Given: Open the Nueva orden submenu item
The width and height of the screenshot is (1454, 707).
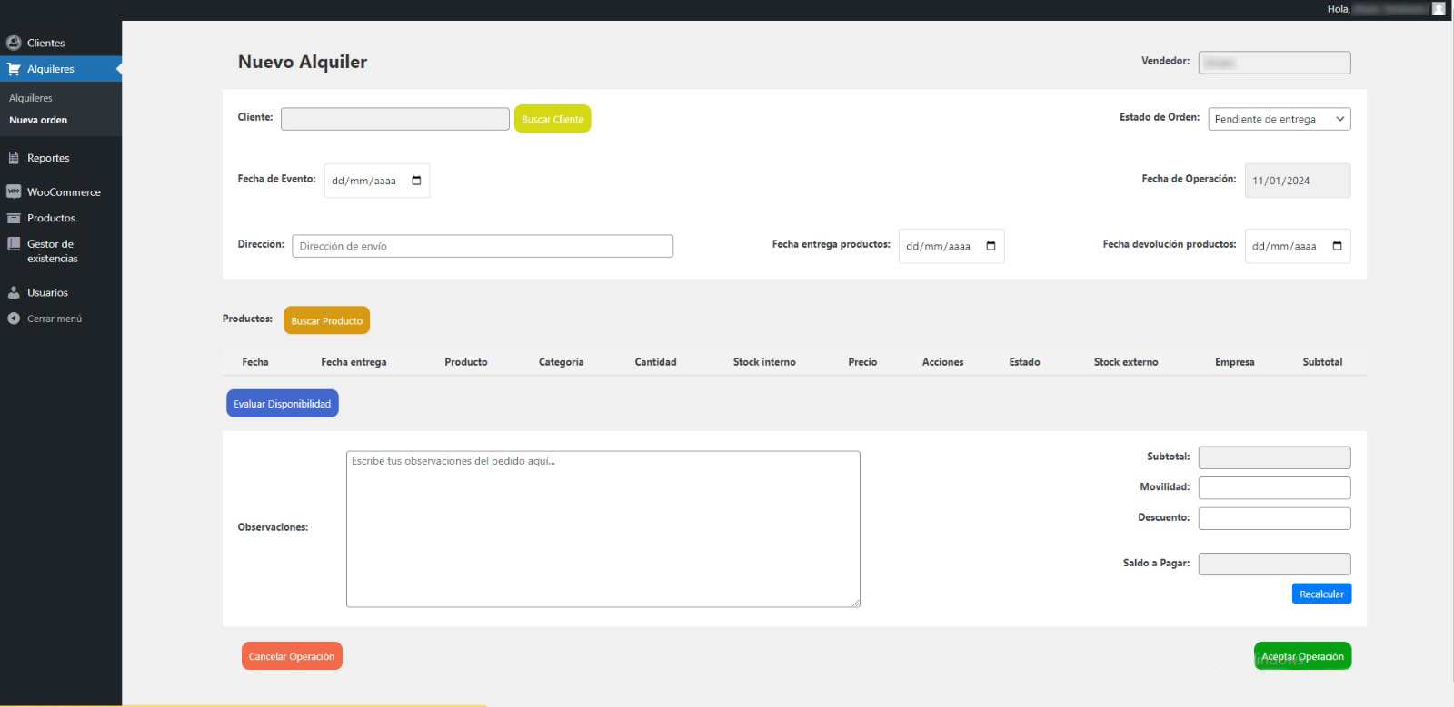Looking at the screenshot, I should 38,120.
